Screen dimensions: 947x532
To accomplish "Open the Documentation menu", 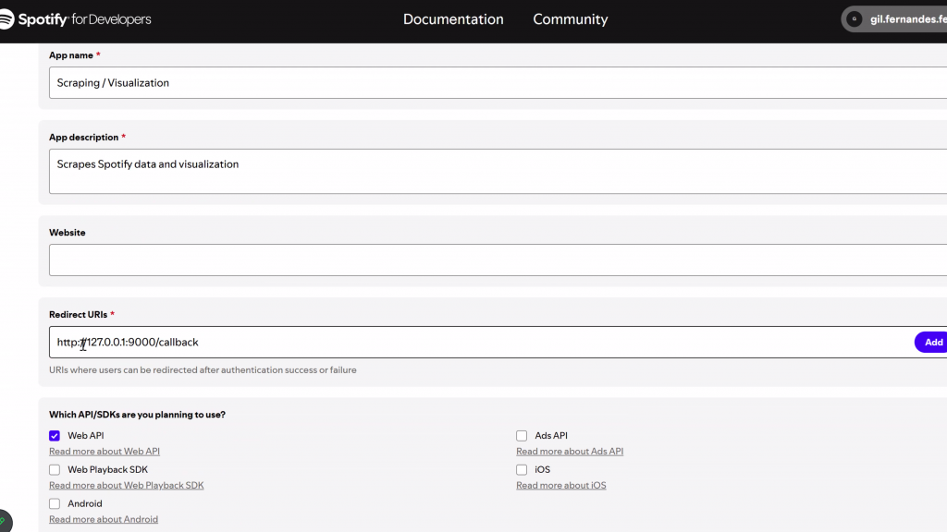I will point(453,19).
